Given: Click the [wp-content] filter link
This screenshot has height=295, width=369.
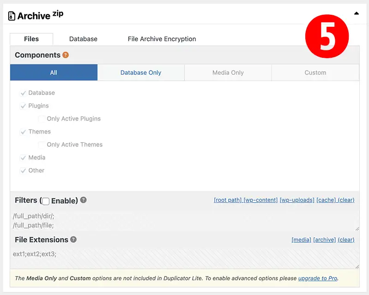Looking at the screenshot, I should coord(261,200).
